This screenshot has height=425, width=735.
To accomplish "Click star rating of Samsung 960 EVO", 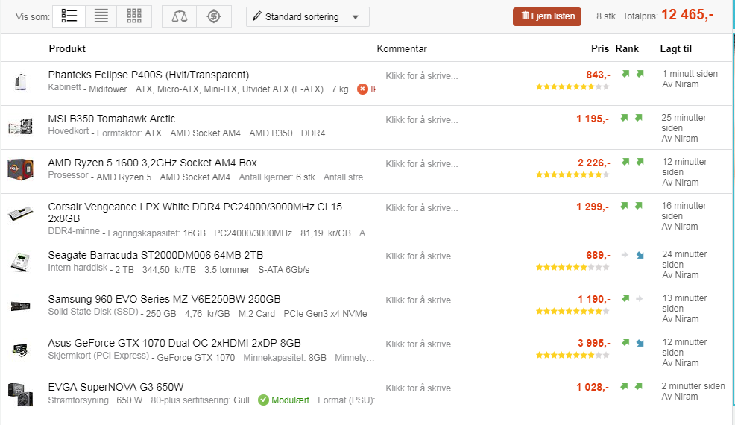I will [572, 311].
